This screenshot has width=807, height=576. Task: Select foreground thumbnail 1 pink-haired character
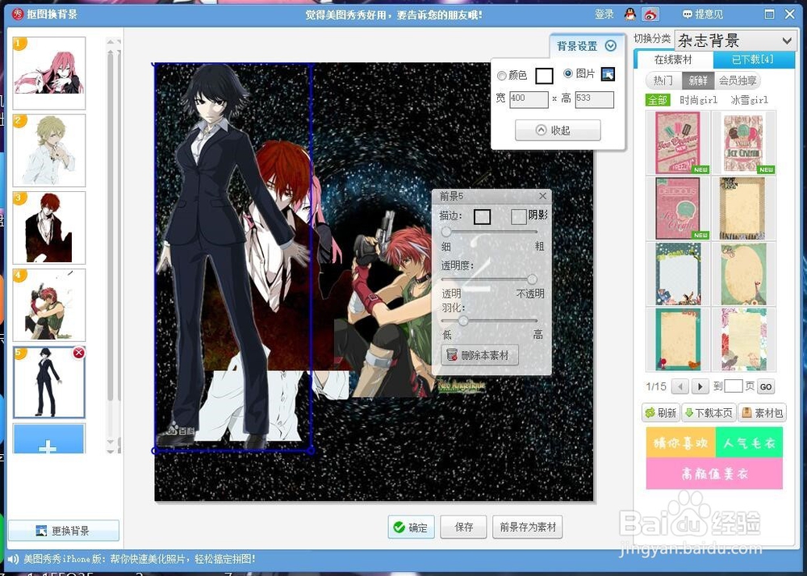pyautogui.click(x=49, y=73)
